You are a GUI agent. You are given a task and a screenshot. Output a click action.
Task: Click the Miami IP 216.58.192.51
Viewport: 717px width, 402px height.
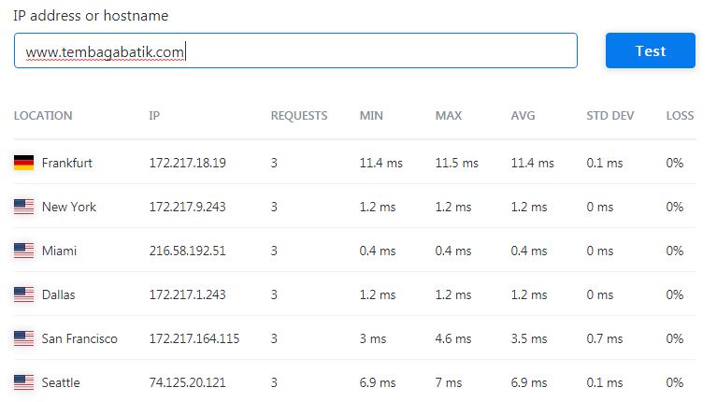(188, 251)
